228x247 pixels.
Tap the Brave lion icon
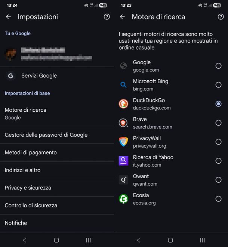123,123
